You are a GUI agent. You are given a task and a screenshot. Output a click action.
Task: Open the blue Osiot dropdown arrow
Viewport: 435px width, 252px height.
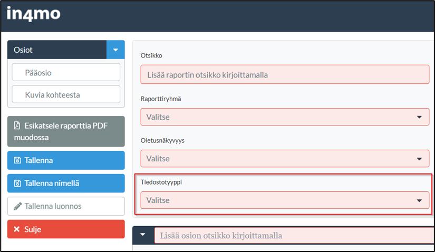[x=115, y=50]
